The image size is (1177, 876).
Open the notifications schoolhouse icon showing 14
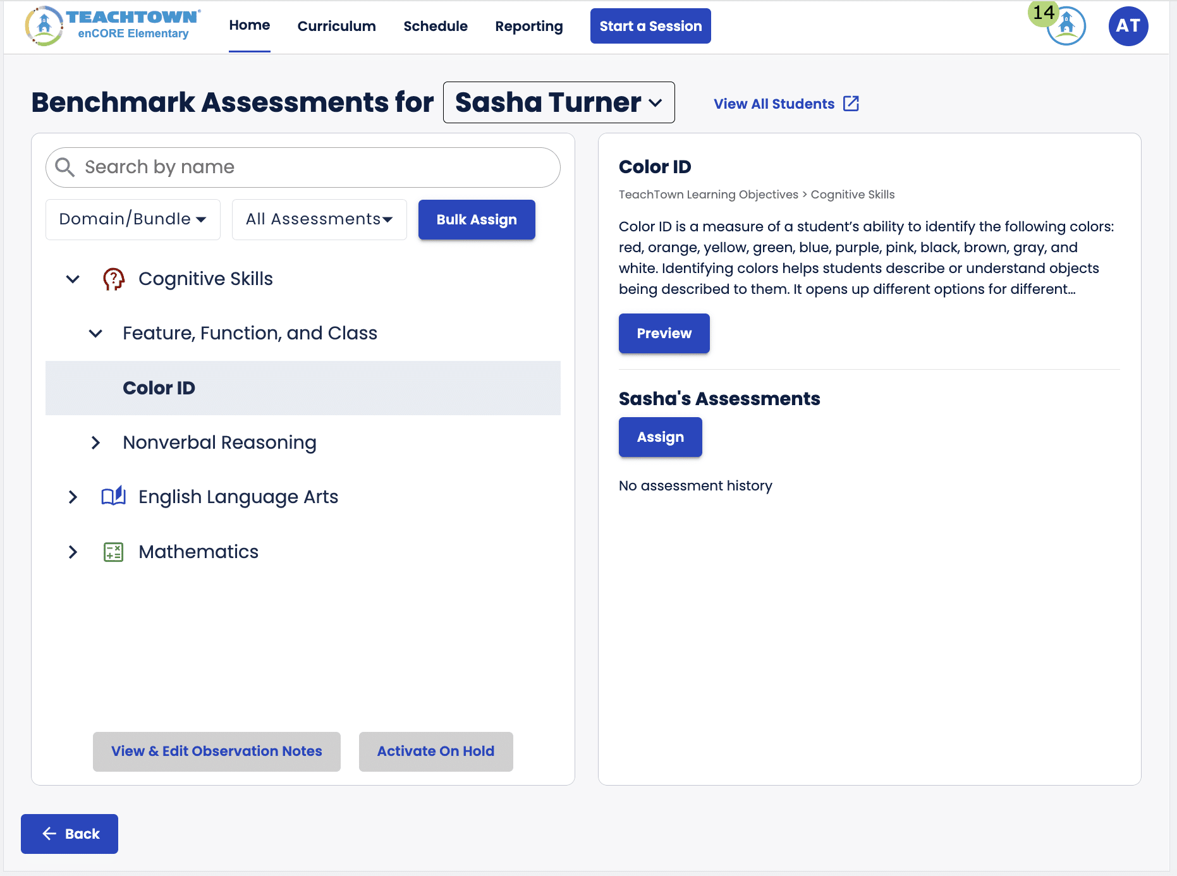(1065, 26)
